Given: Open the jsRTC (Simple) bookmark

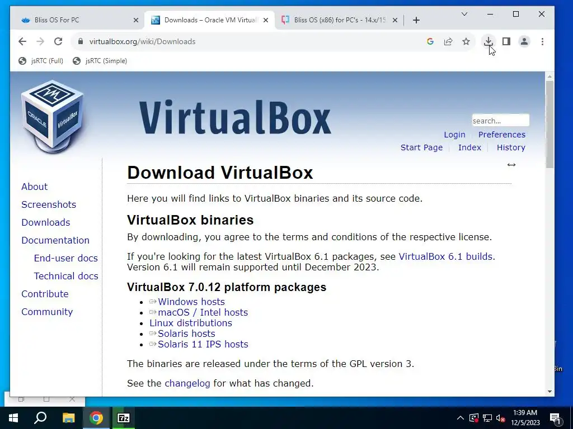Looking at the screenshot, I should click(x=100, y=61).
